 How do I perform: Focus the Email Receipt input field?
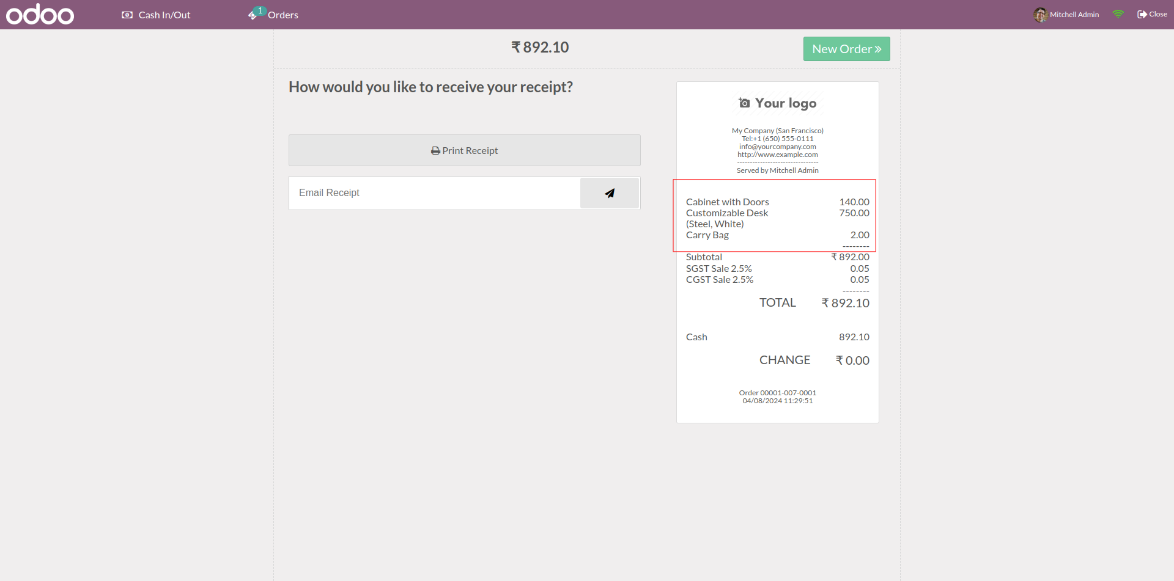[x=434, y=193]
